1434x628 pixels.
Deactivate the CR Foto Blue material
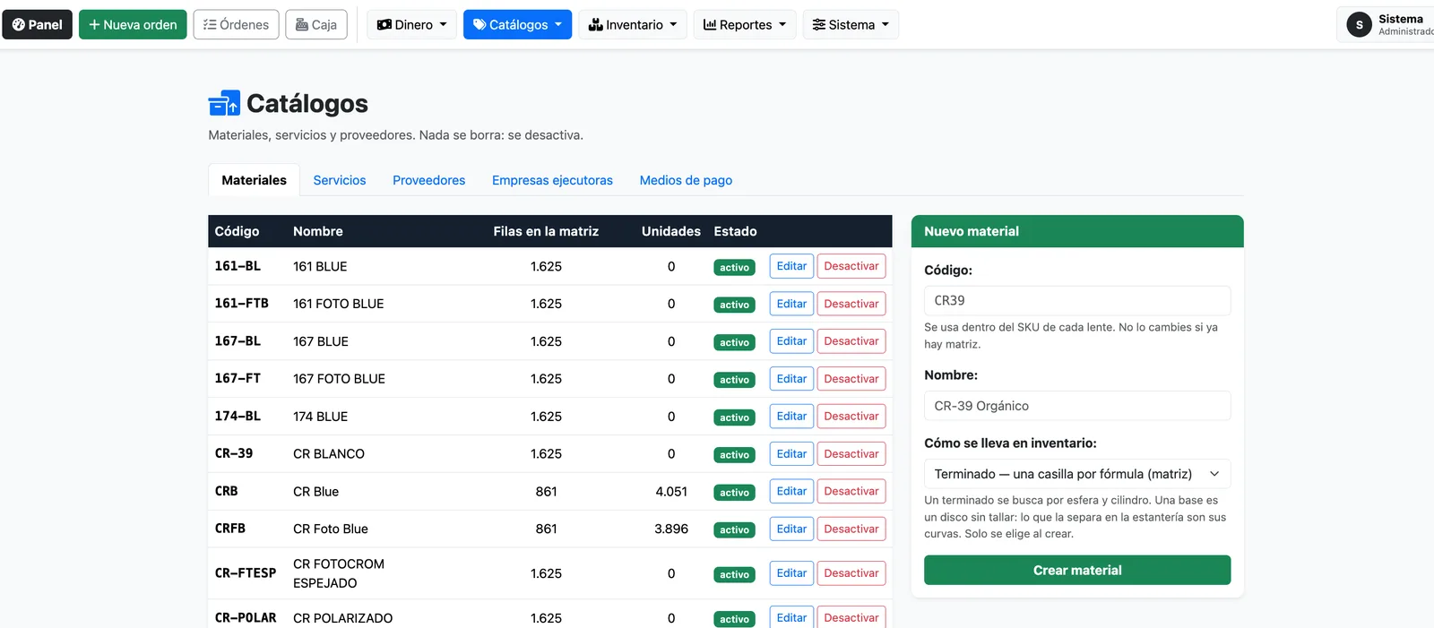click(851, 529)
